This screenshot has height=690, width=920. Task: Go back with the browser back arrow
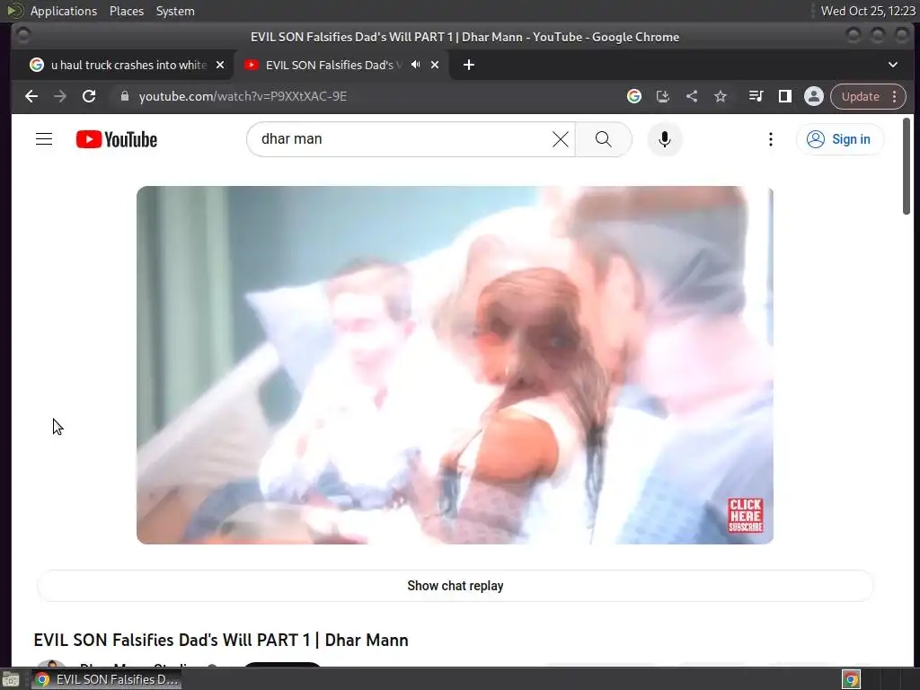point(31,96)
